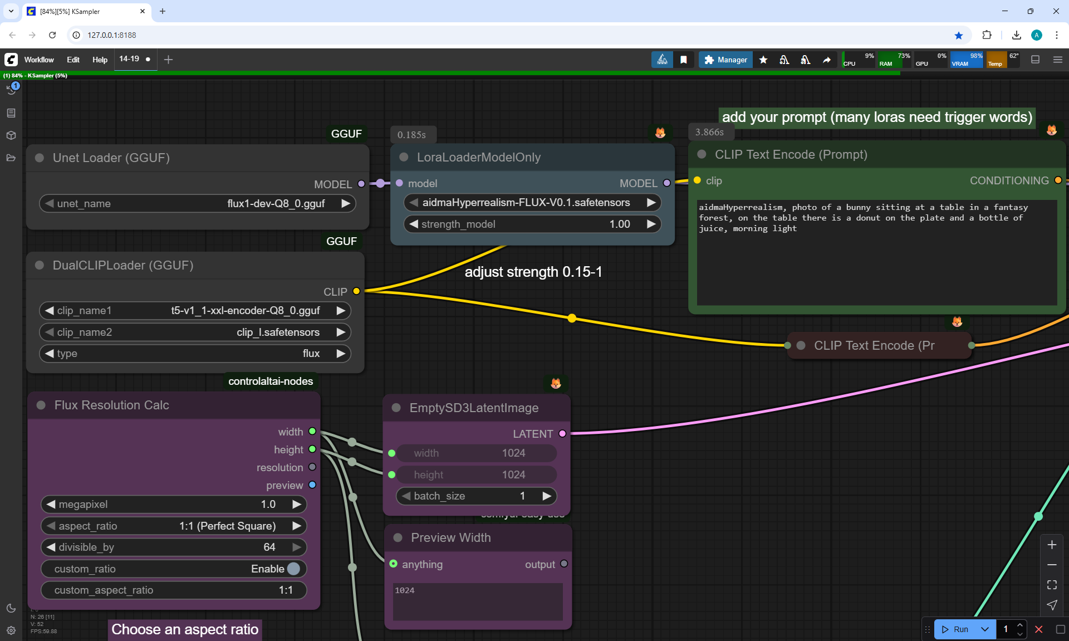1069x641 pixels.
Task: Click the Manager button
Action: (x=725, y=60)
